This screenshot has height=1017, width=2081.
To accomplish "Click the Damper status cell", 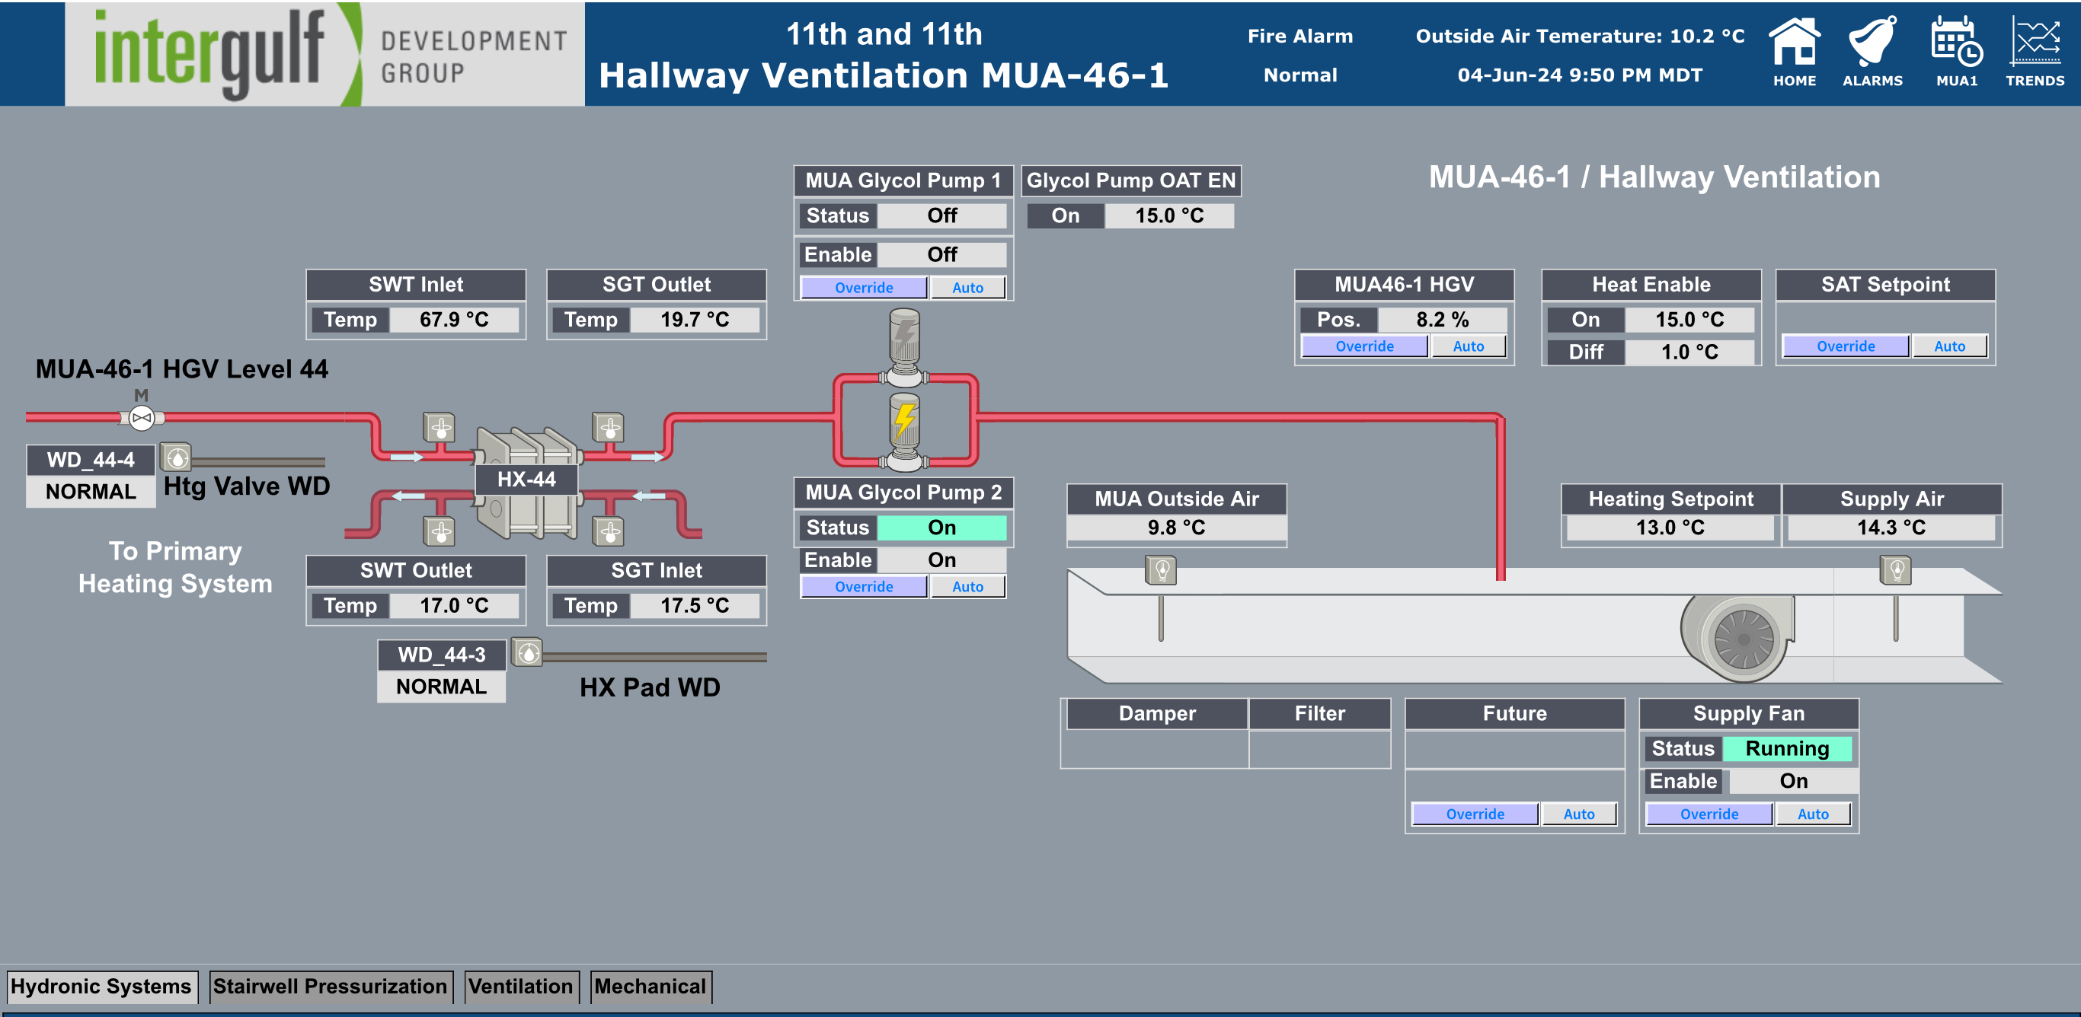I will point(1157,749).
